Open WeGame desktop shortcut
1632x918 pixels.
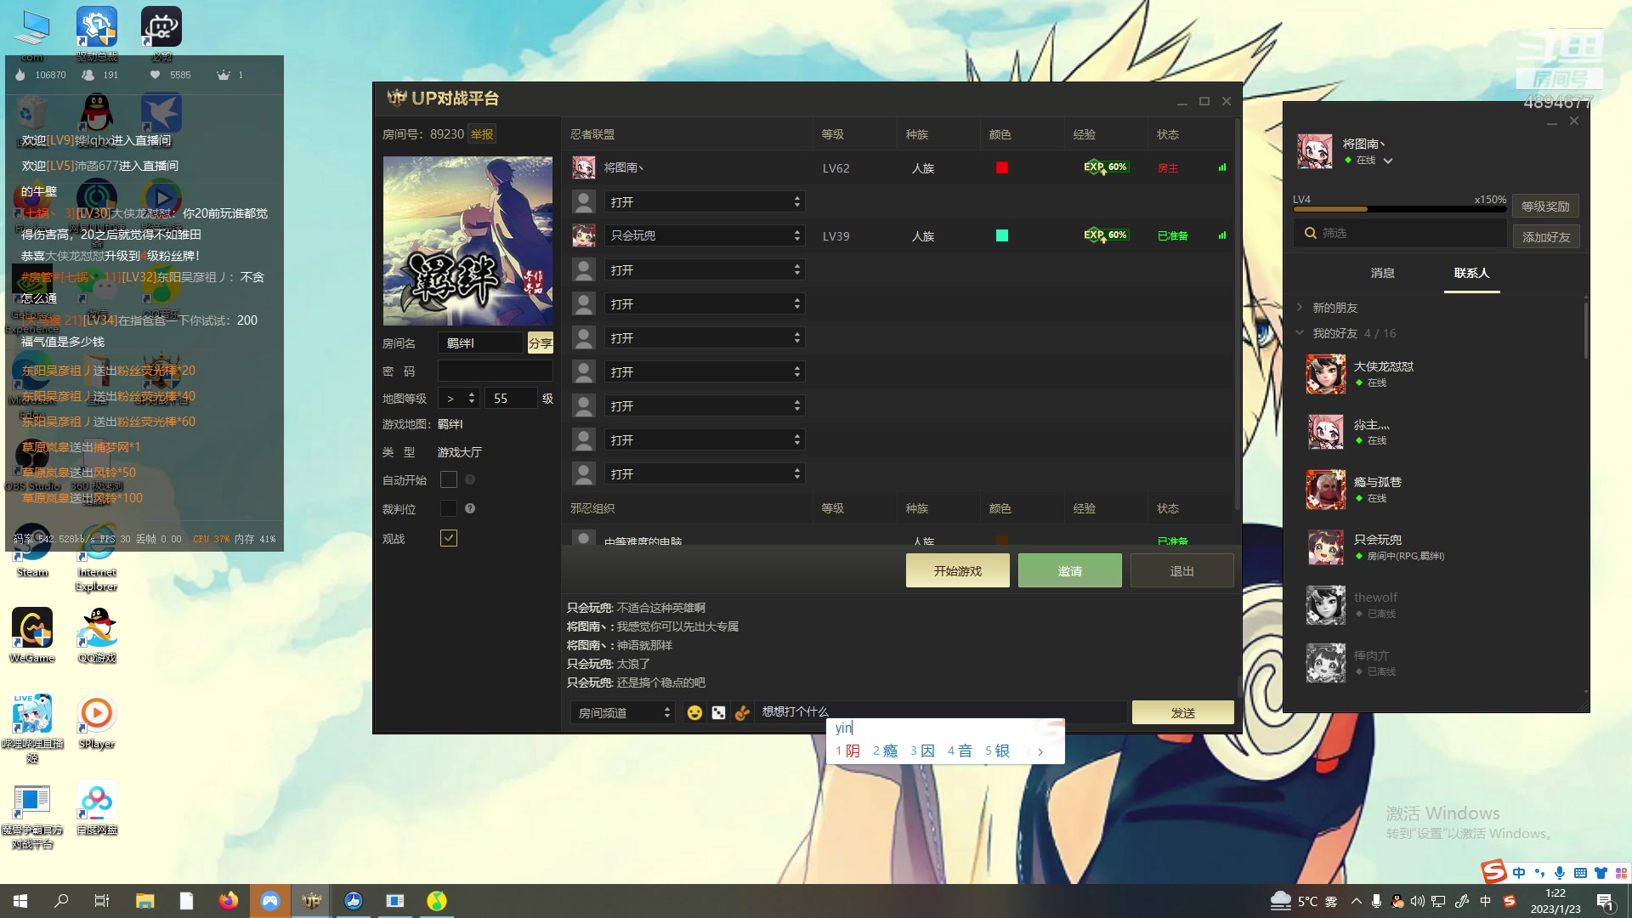pos(32,636)
